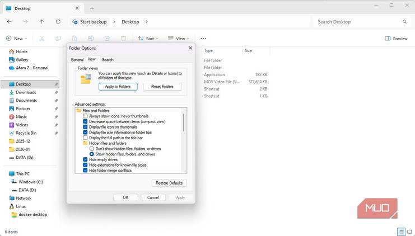Open the View dropdown menu
The height and width of the screenshot is (236, 415).
pos(179,39)
